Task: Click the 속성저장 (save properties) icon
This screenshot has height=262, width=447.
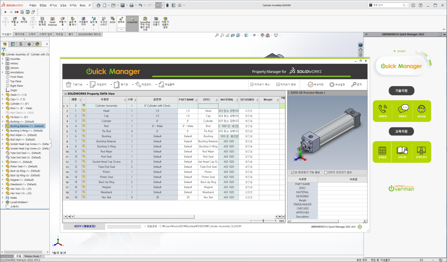Action: (x=311, y=85)
